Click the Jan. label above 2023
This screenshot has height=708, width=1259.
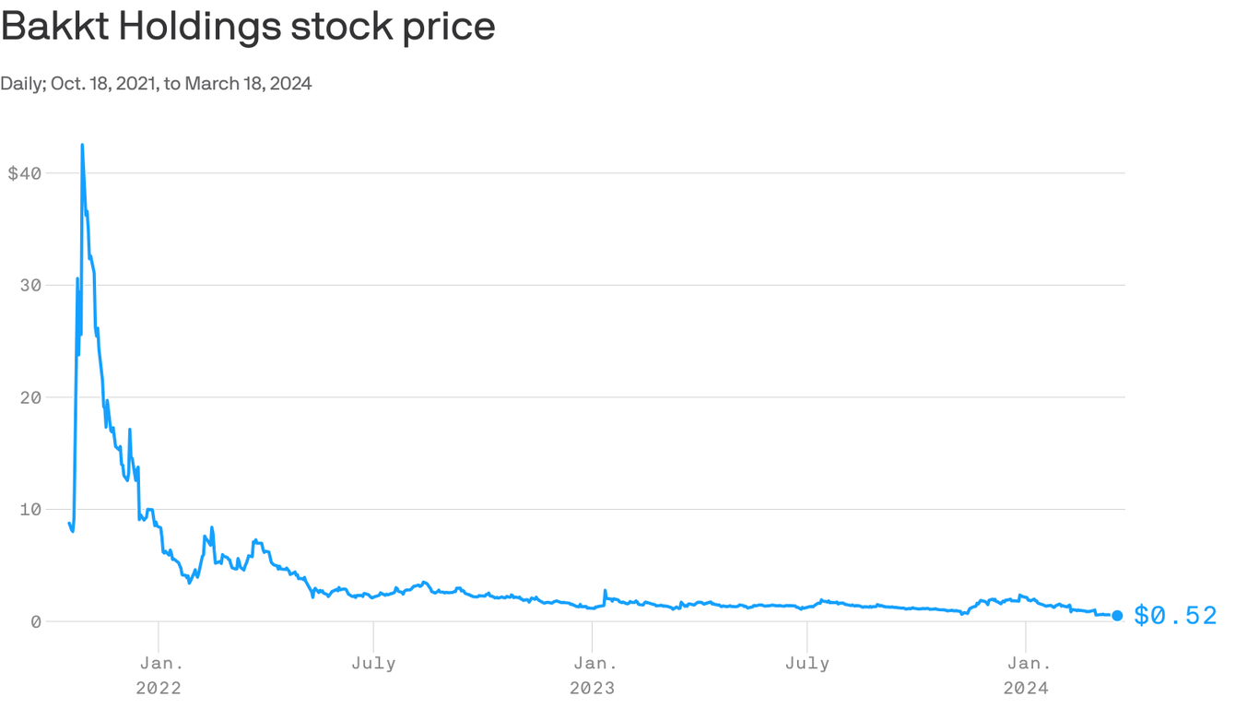pyautogui.click(x=595, y=663)
